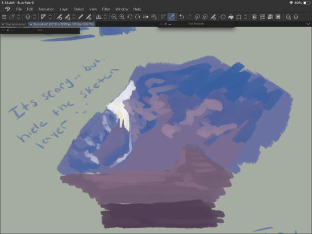Open the Animation menu
The width and height of the screenshot is (312, 234).
[x=46, y=9]
